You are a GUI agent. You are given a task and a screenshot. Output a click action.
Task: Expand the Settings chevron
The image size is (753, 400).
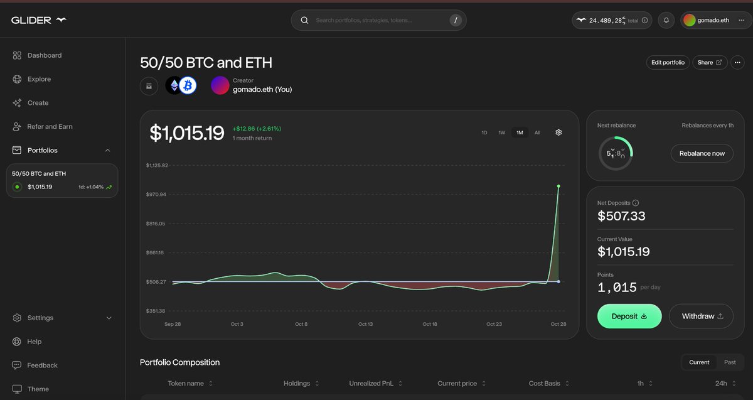109,318
